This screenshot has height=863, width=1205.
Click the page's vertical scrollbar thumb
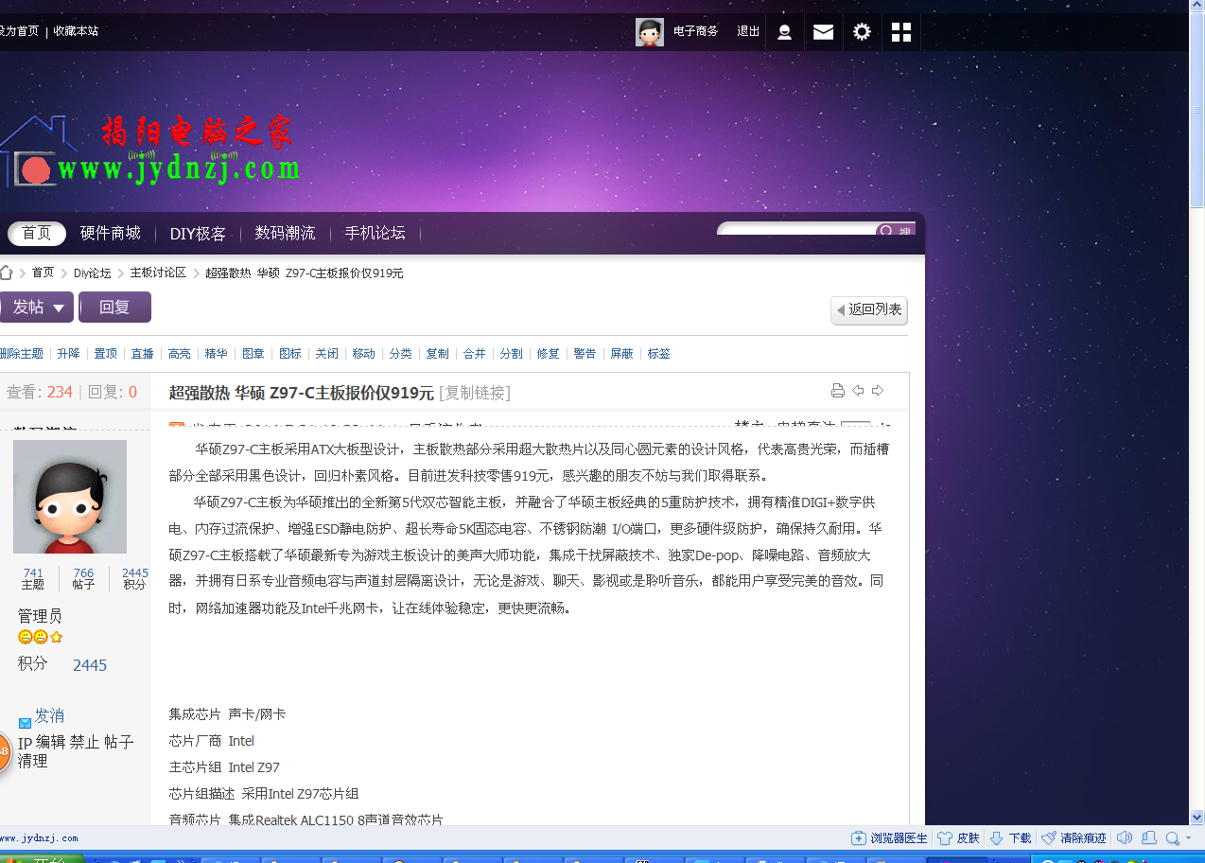1197,111
